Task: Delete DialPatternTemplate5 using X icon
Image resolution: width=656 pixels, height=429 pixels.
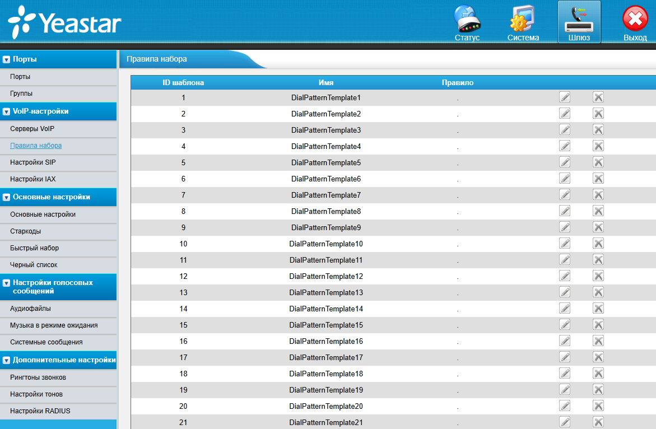Action: [598, 162]
